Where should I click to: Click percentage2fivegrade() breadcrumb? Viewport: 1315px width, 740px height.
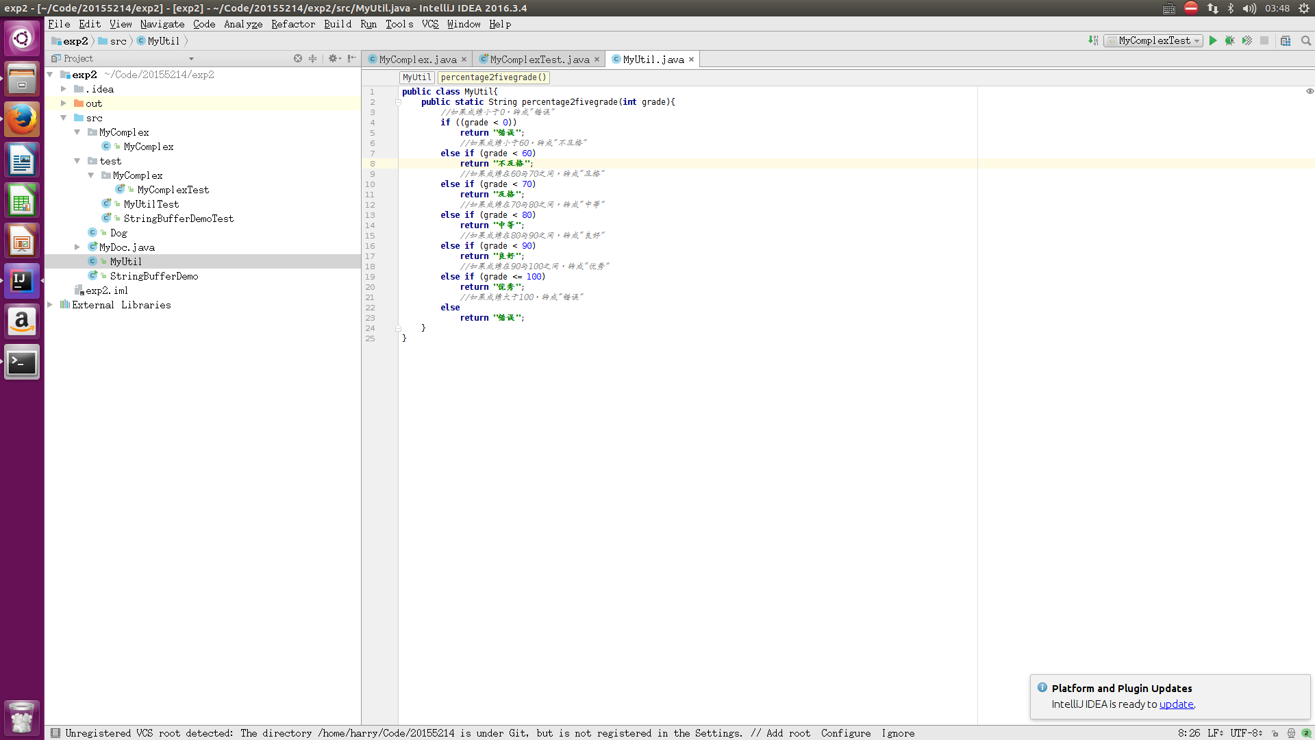[494, 77]
